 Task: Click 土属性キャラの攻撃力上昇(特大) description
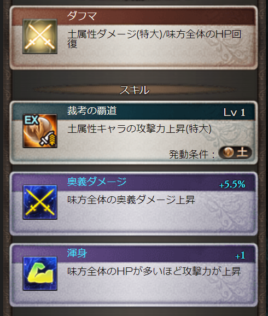(139, 129)
